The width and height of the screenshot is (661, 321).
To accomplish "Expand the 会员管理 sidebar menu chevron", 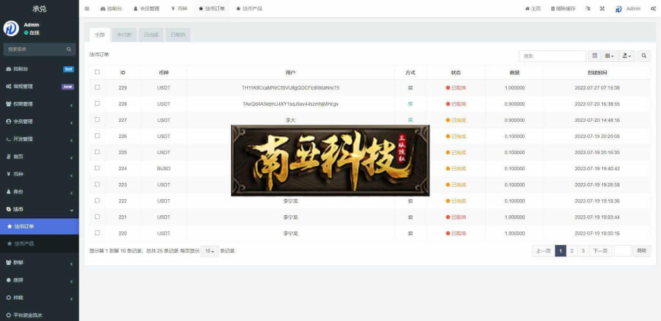I will tap(71, 122).
